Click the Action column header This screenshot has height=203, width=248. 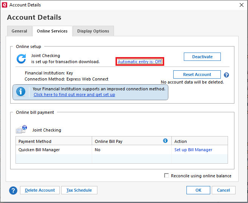pos(200,141)
